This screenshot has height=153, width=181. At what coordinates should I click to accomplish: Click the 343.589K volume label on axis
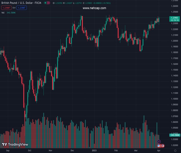(x=175, y=135)
